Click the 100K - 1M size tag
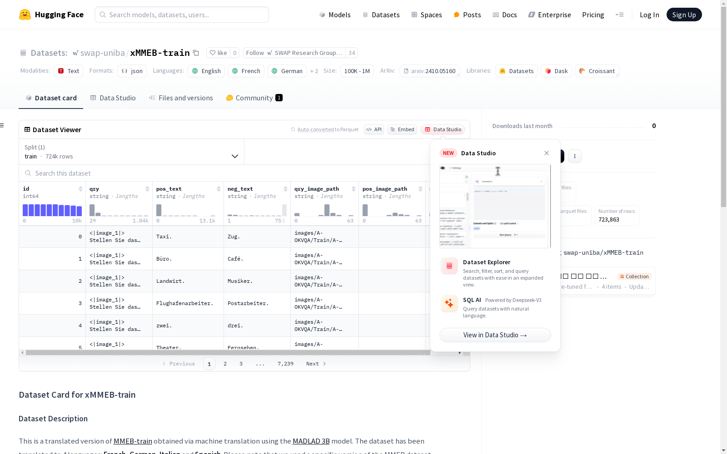This screenshot has width=727, height=454. coord(357,71)
